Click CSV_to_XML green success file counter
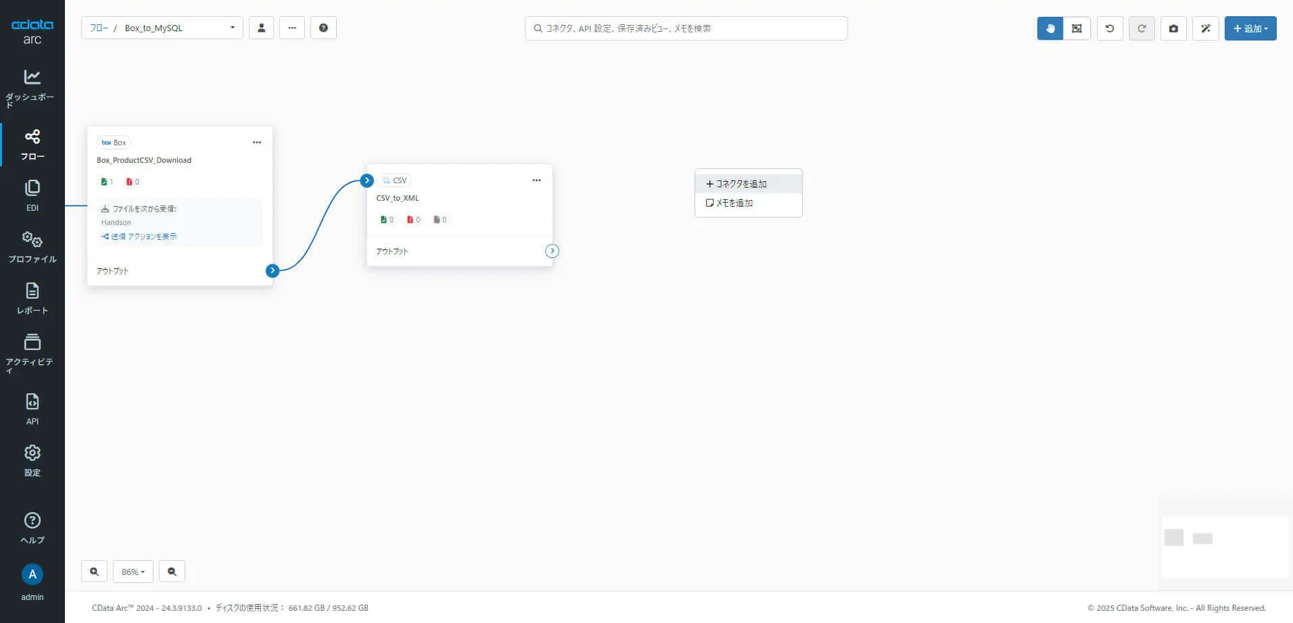This screenshot has width=1293, height=623. pos(387,220)
